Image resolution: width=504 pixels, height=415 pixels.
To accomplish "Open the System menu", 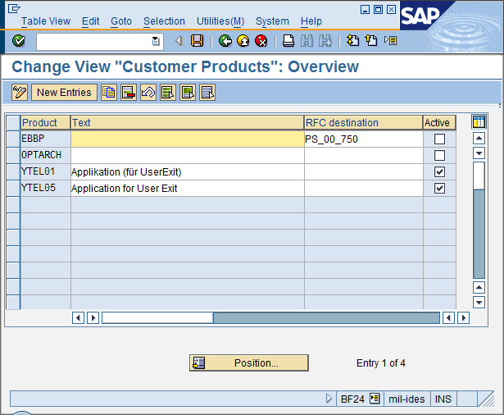I will pos(272,21).
